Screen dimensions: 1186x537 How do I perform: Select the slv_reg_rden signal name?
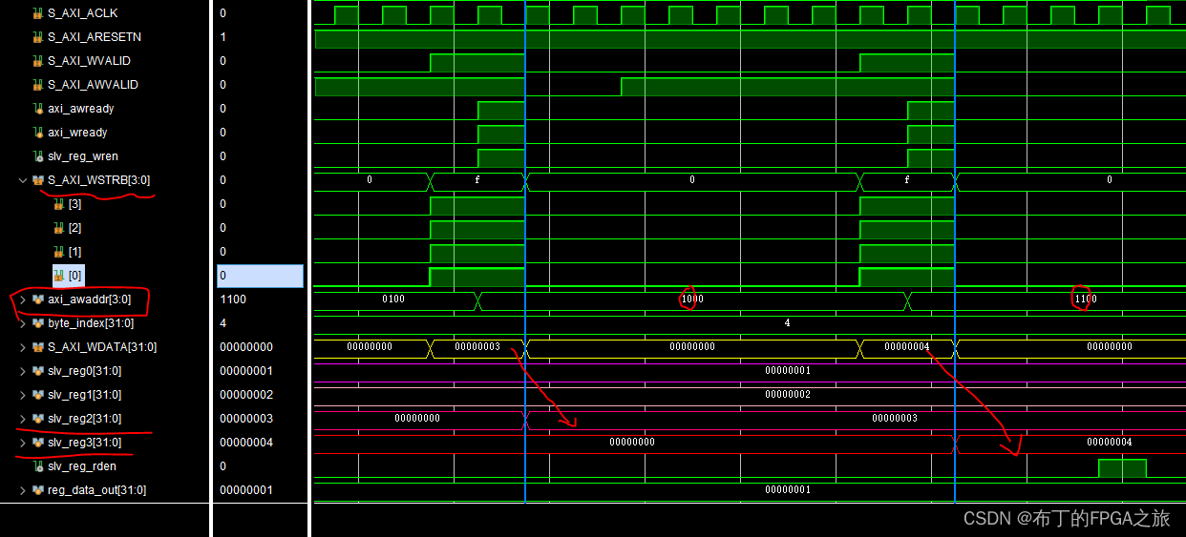[82, 466]
